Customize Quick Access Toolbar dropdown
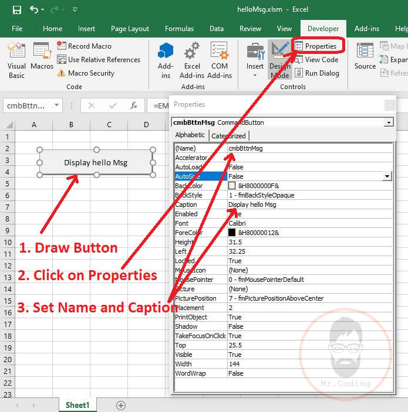This screenshot has width=408, height=412. pos(75,10)
